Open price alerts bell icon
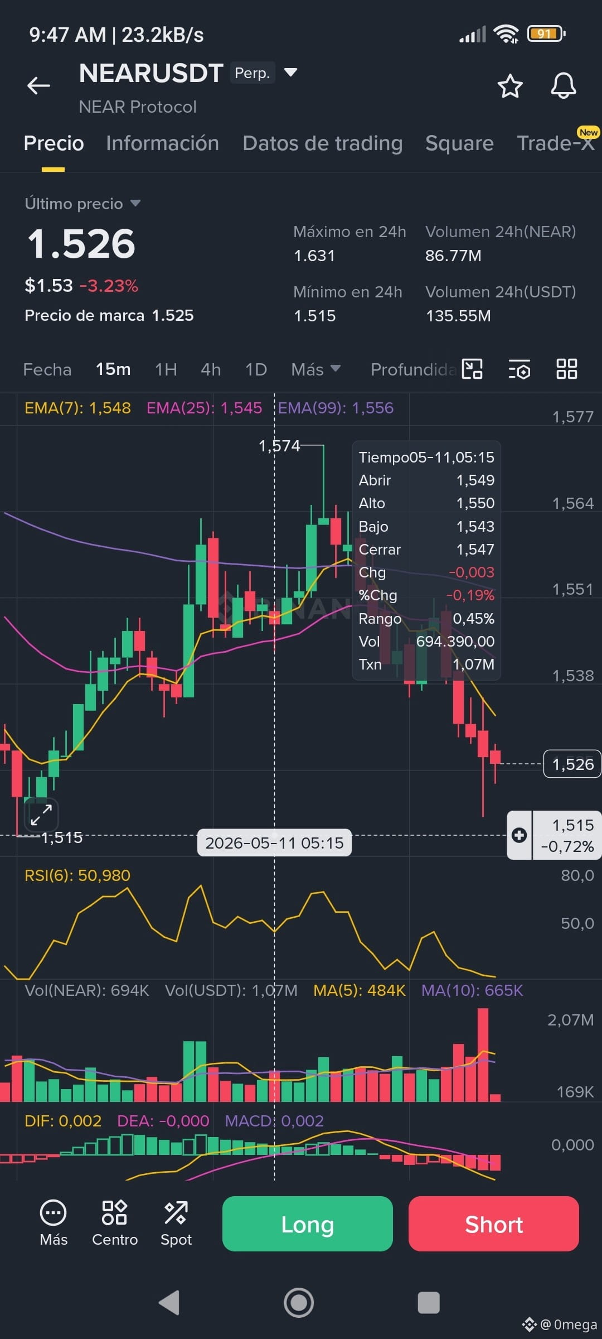This screenshot has width=602, height=1339. tap(563, 86)
